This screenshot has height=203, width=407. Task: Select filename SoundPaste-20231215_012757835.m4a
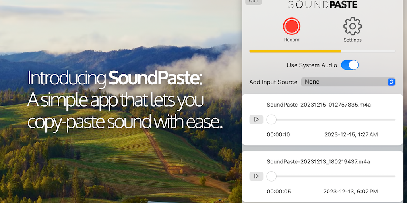tap(319, 105)
